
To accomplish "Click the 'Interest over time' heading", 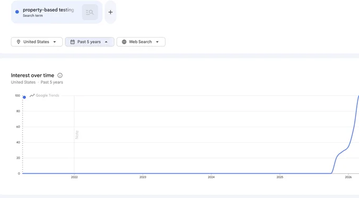I will pyautogui.click(x=33, y=75).
